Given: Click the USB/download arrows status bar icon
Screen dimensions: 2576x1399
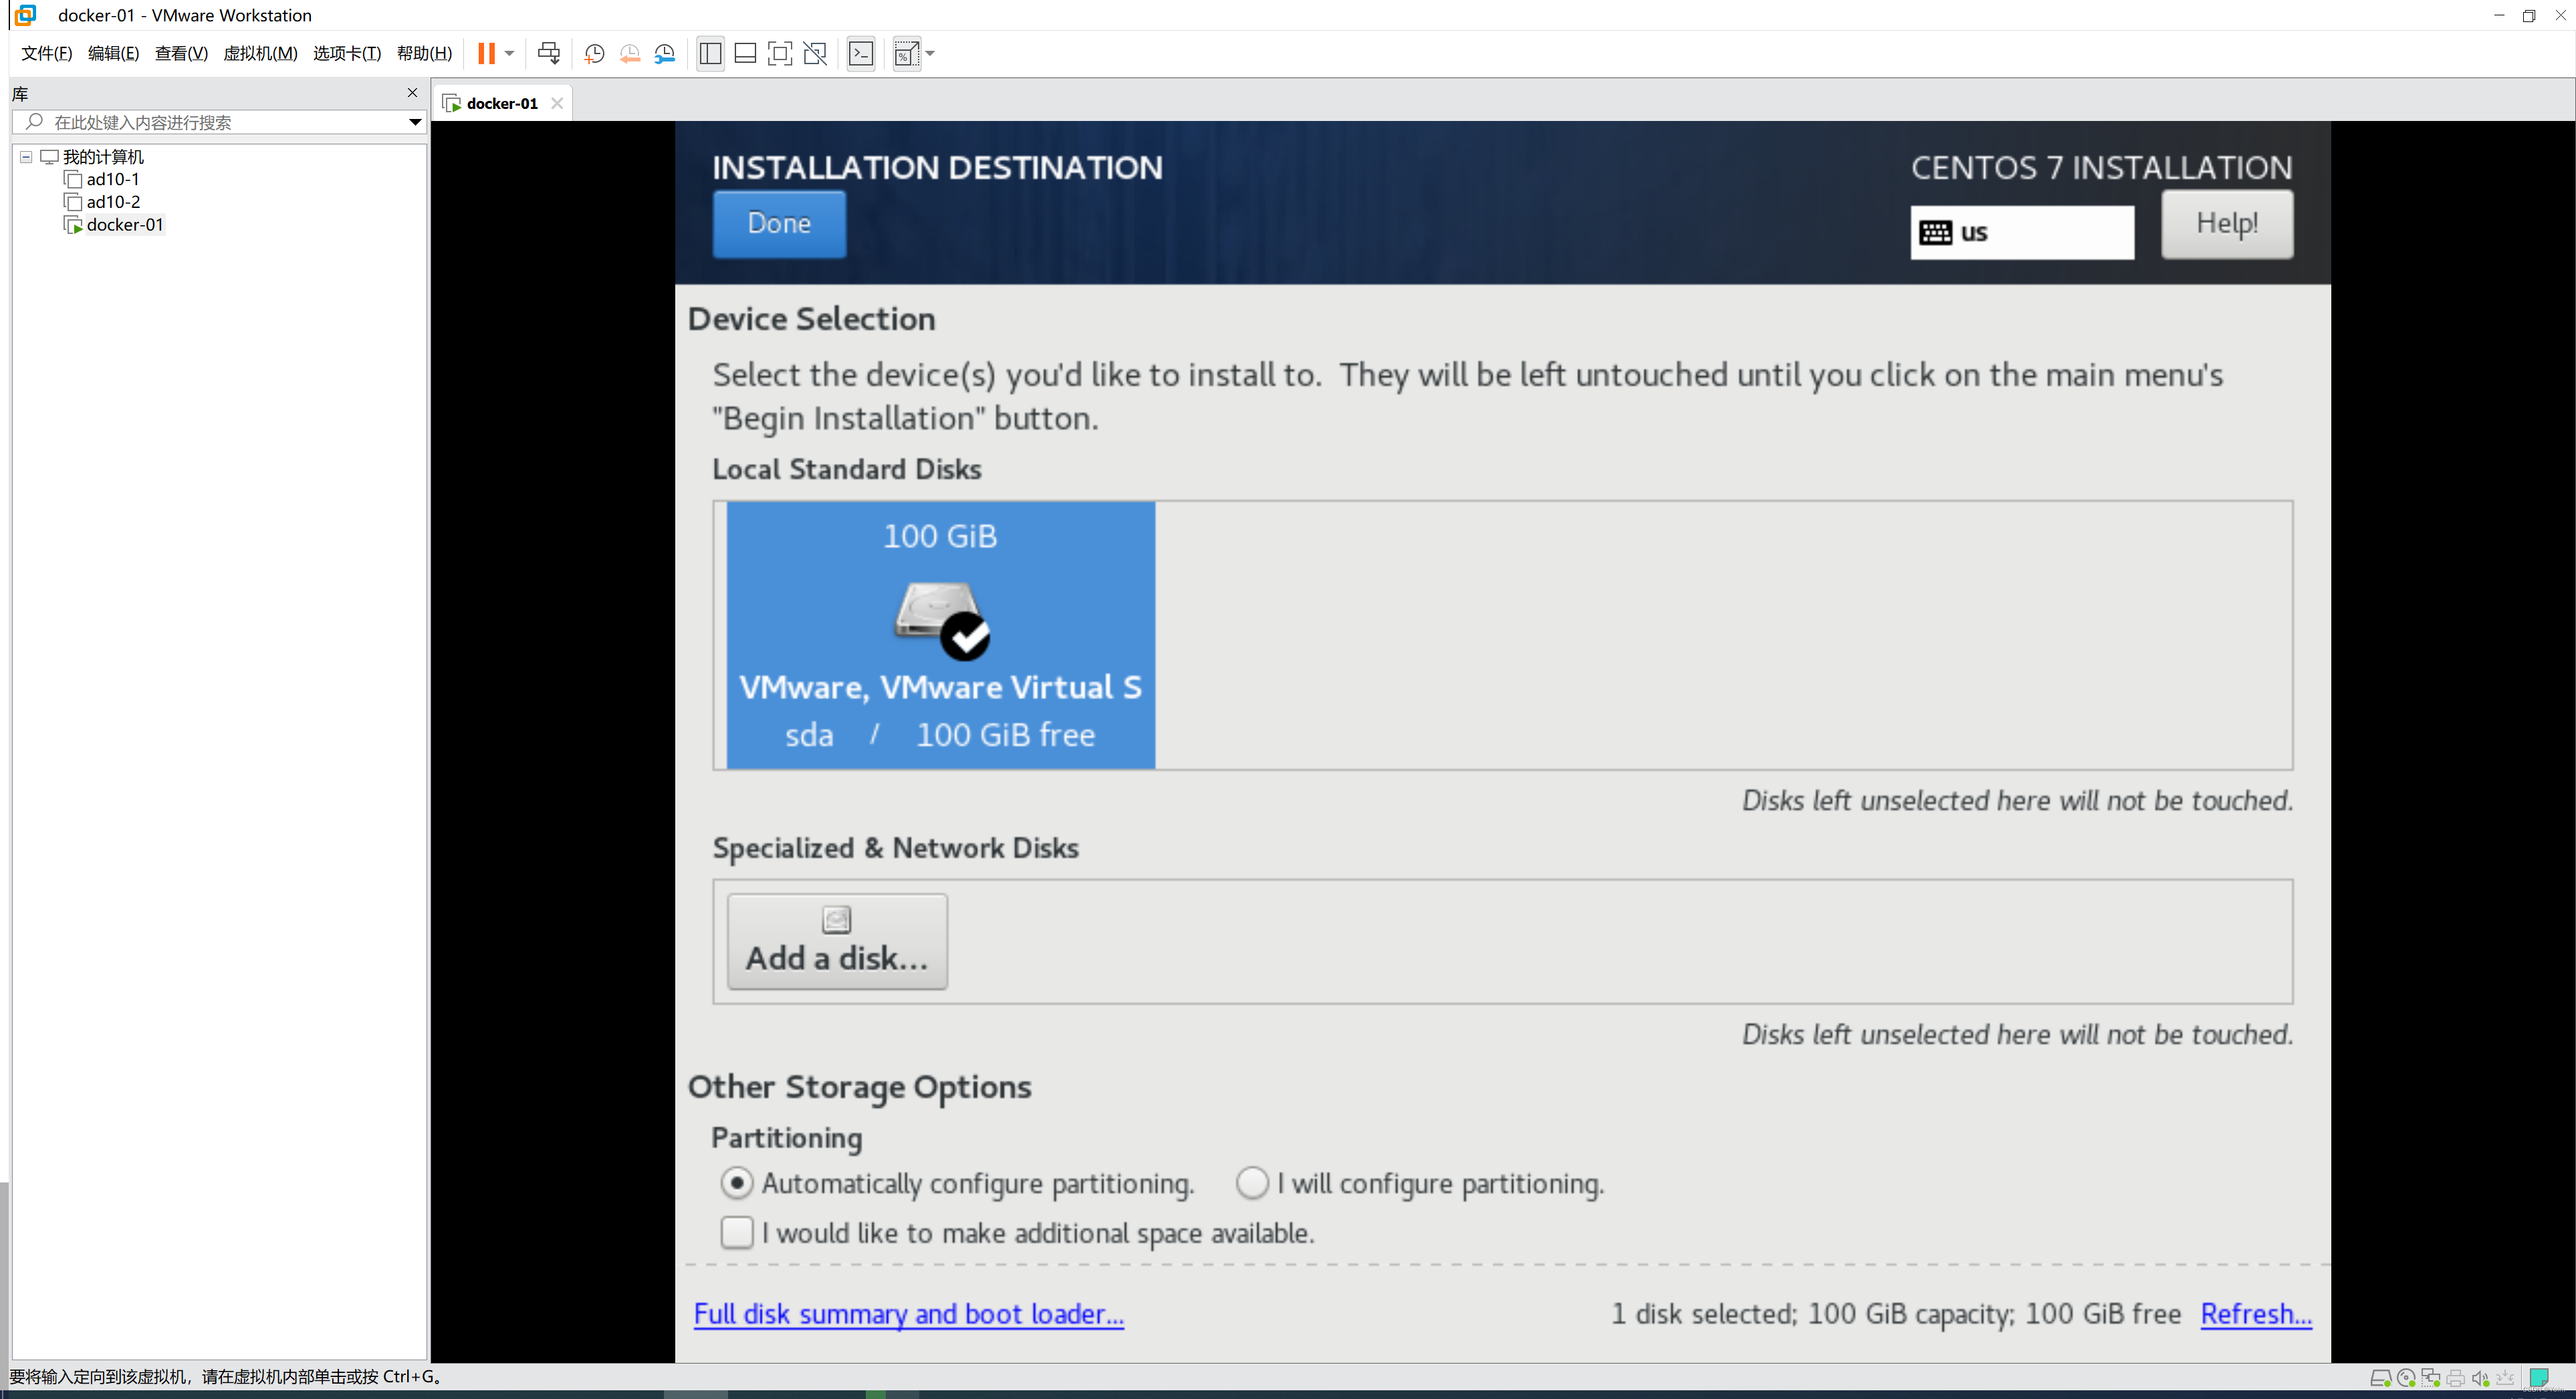Looking at the screenshot, I should [2505, 1378].
